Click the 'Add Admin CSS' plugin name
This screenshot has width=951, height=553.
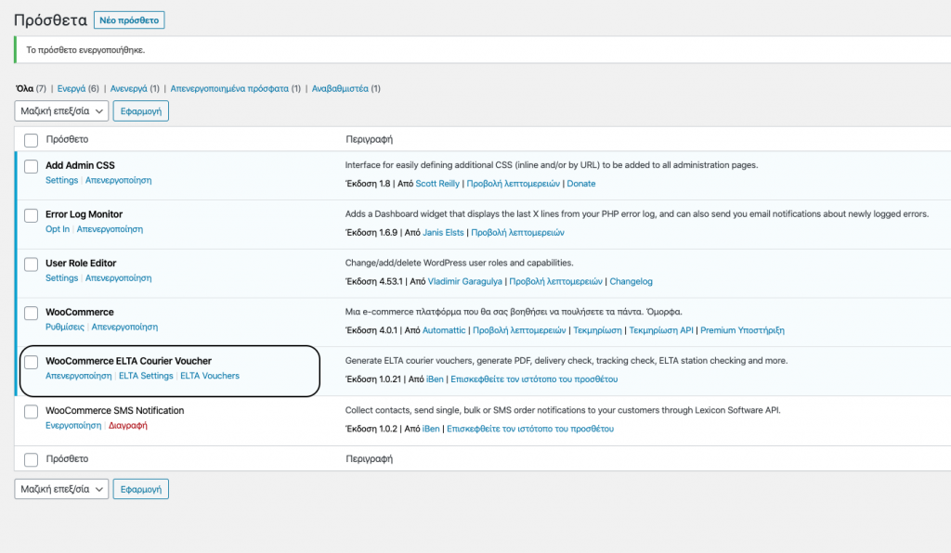(x=80, y=165)
